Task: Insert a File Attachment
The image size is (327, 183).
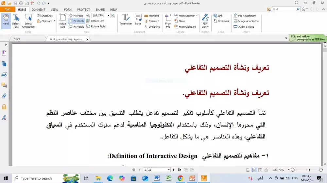Action: [245, 16]
